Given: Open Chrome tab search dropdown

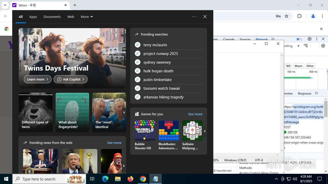Looking at the screenshot, I should (5, 5).
